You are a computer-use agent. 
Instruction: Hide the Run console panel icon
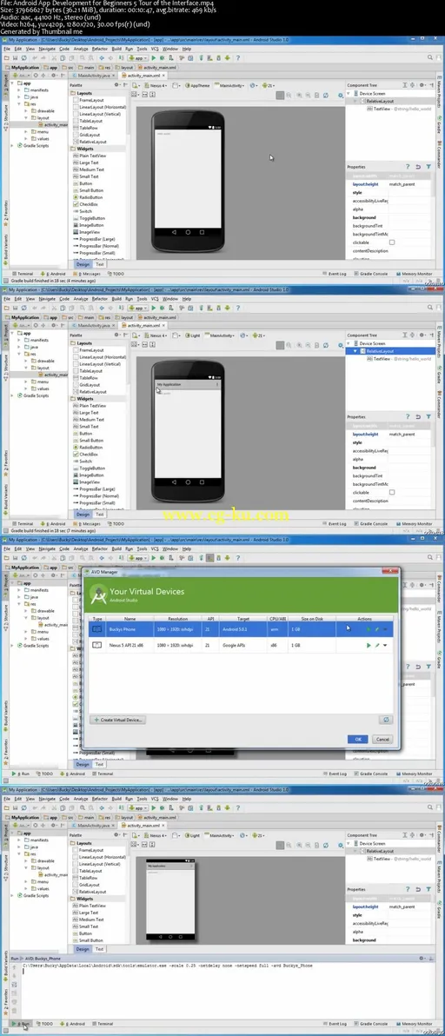click(431, 958)
